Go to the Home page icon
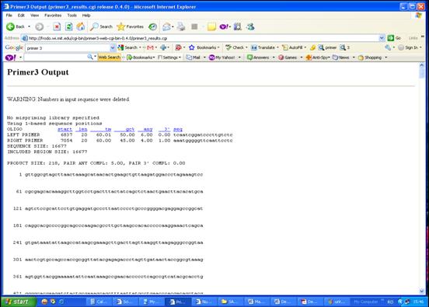 [81, 26]
